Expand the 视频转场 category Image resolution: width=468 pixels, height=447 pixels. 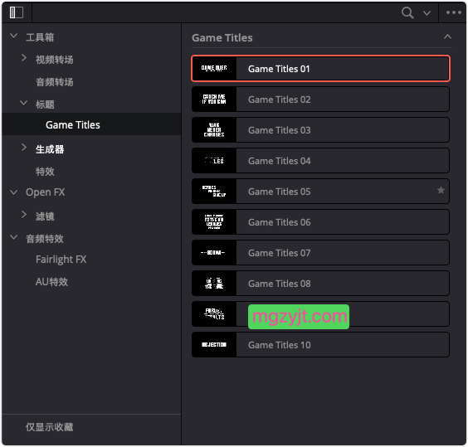(24, 58)
